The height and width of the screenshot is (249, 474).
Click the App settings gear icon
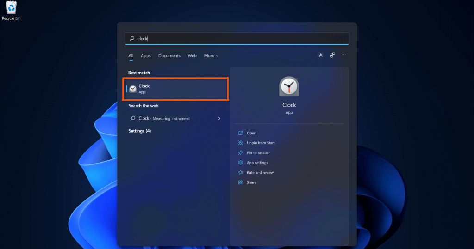(x=240, y=163)
